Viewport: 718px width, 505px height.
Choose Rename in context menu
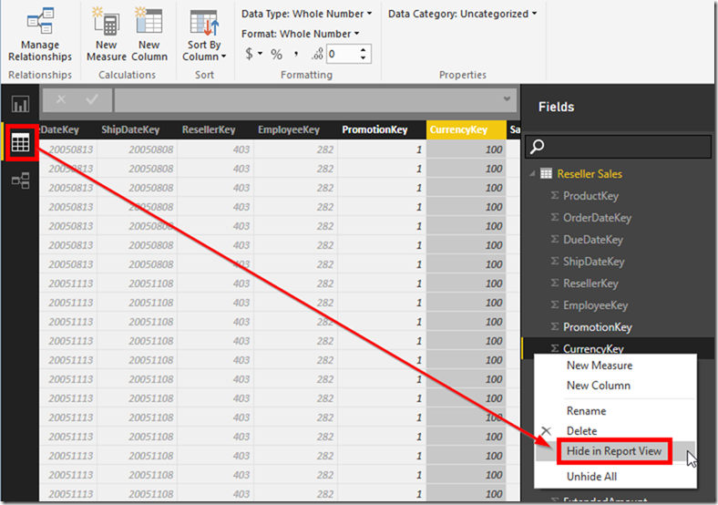[615, 411]
